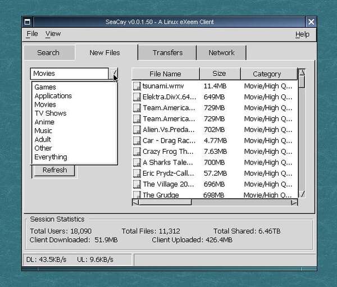Select the Alien.Vs.Preda... file name

point(168,130)
